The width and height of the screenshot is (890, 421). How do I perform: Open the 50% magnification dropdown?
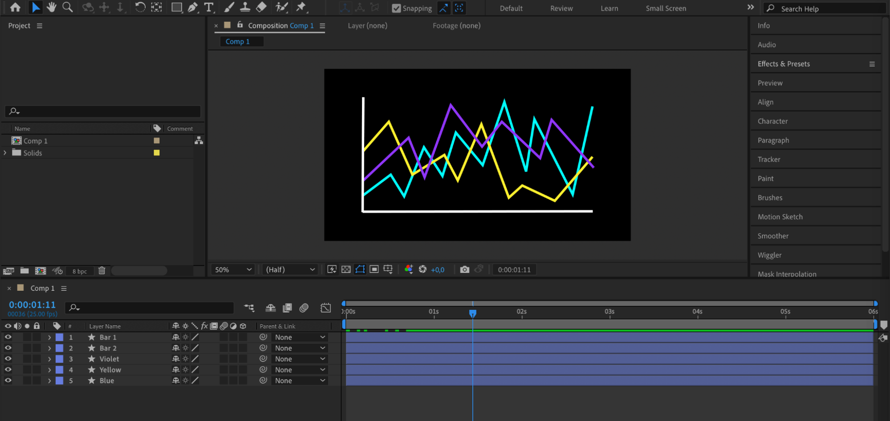pos(233,269)
